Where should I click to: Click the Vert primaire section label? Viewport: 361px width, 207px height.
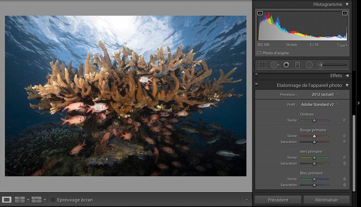[311, 152]
